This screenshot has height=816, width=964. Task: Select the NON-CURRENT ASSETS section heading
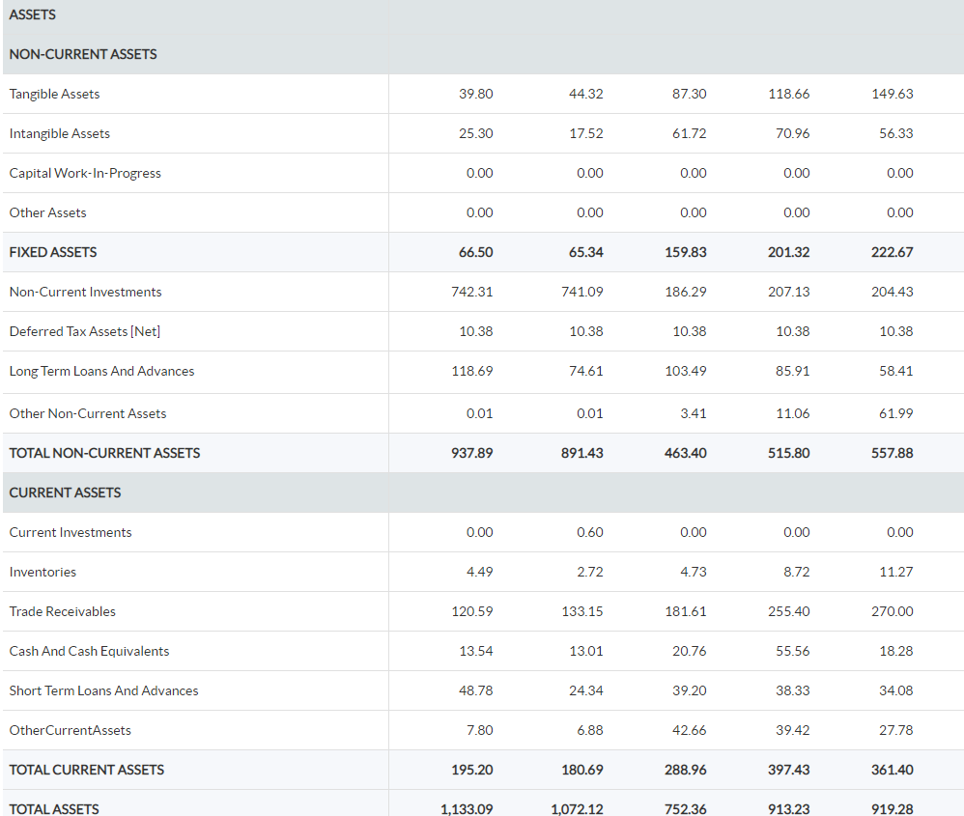82,54
